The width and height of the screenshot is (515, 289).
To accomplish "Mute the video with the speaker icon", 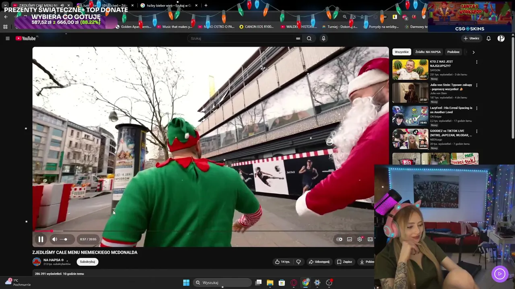I will tap(55, 239).
